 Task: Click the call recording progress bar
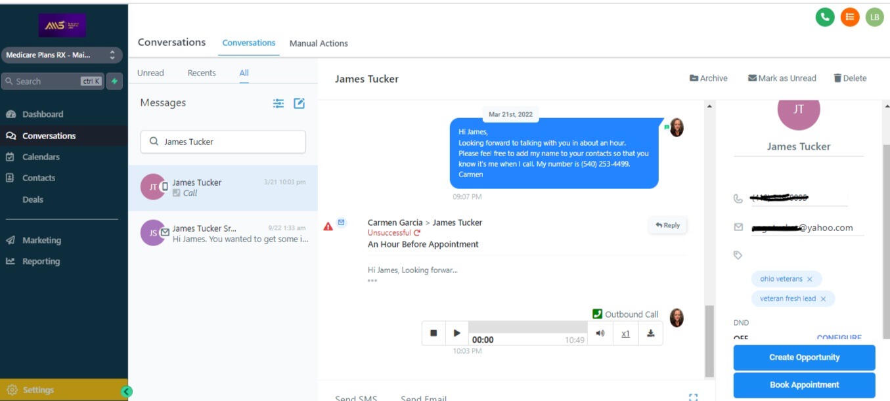point(527,327)
